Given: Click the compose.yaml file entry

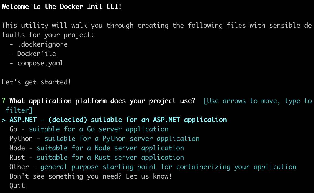Looking at the screenshot, I should coord(40,63).
